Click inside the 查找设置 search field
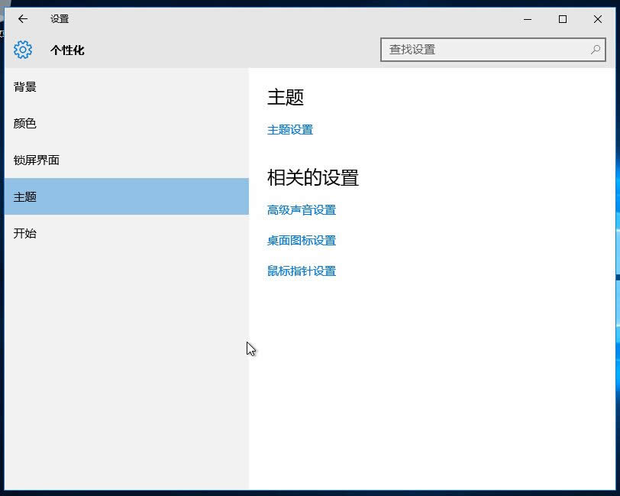 point(473,49)
